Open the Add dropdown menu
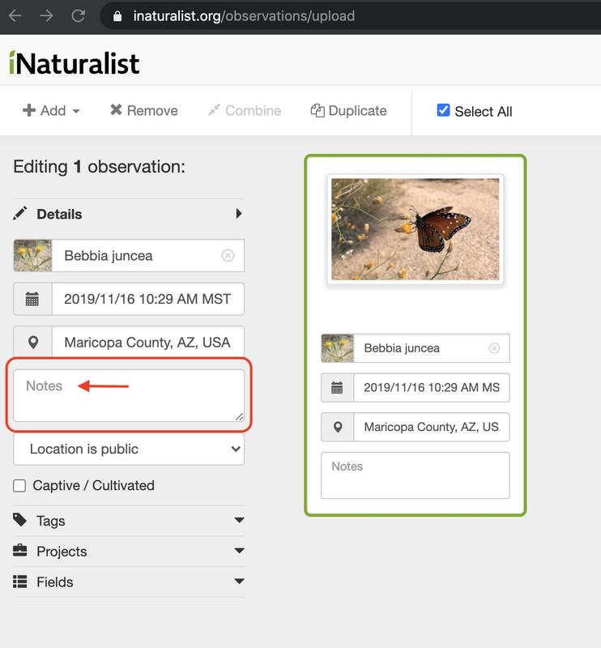This screenshot has height=648, width=601. pyautogui.click(x=51, y=111)
